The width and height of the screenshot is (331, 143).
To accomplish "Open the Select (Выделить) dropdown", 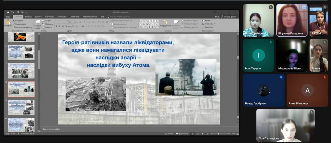I will coord(208,27).
